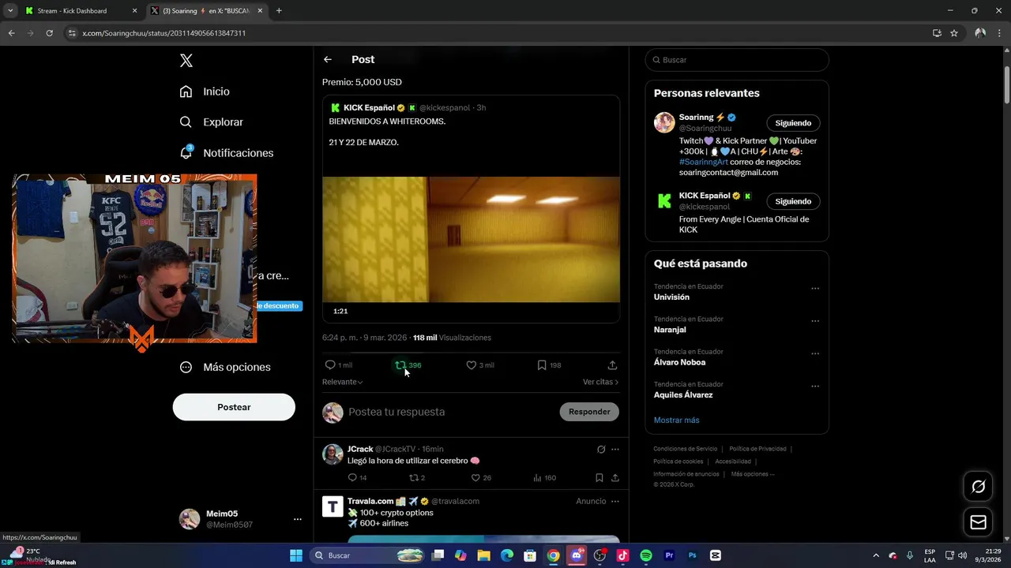Open more options for Univisión trend
Viewport: 1011px width, 568px height.
point(815,289)
